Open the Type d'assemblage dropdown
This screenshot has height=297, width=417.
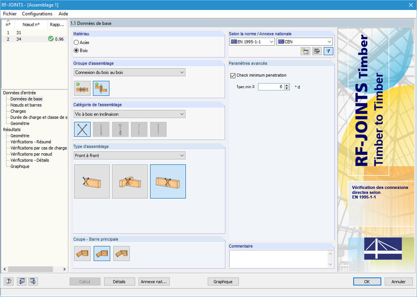[x=130, y=156]
